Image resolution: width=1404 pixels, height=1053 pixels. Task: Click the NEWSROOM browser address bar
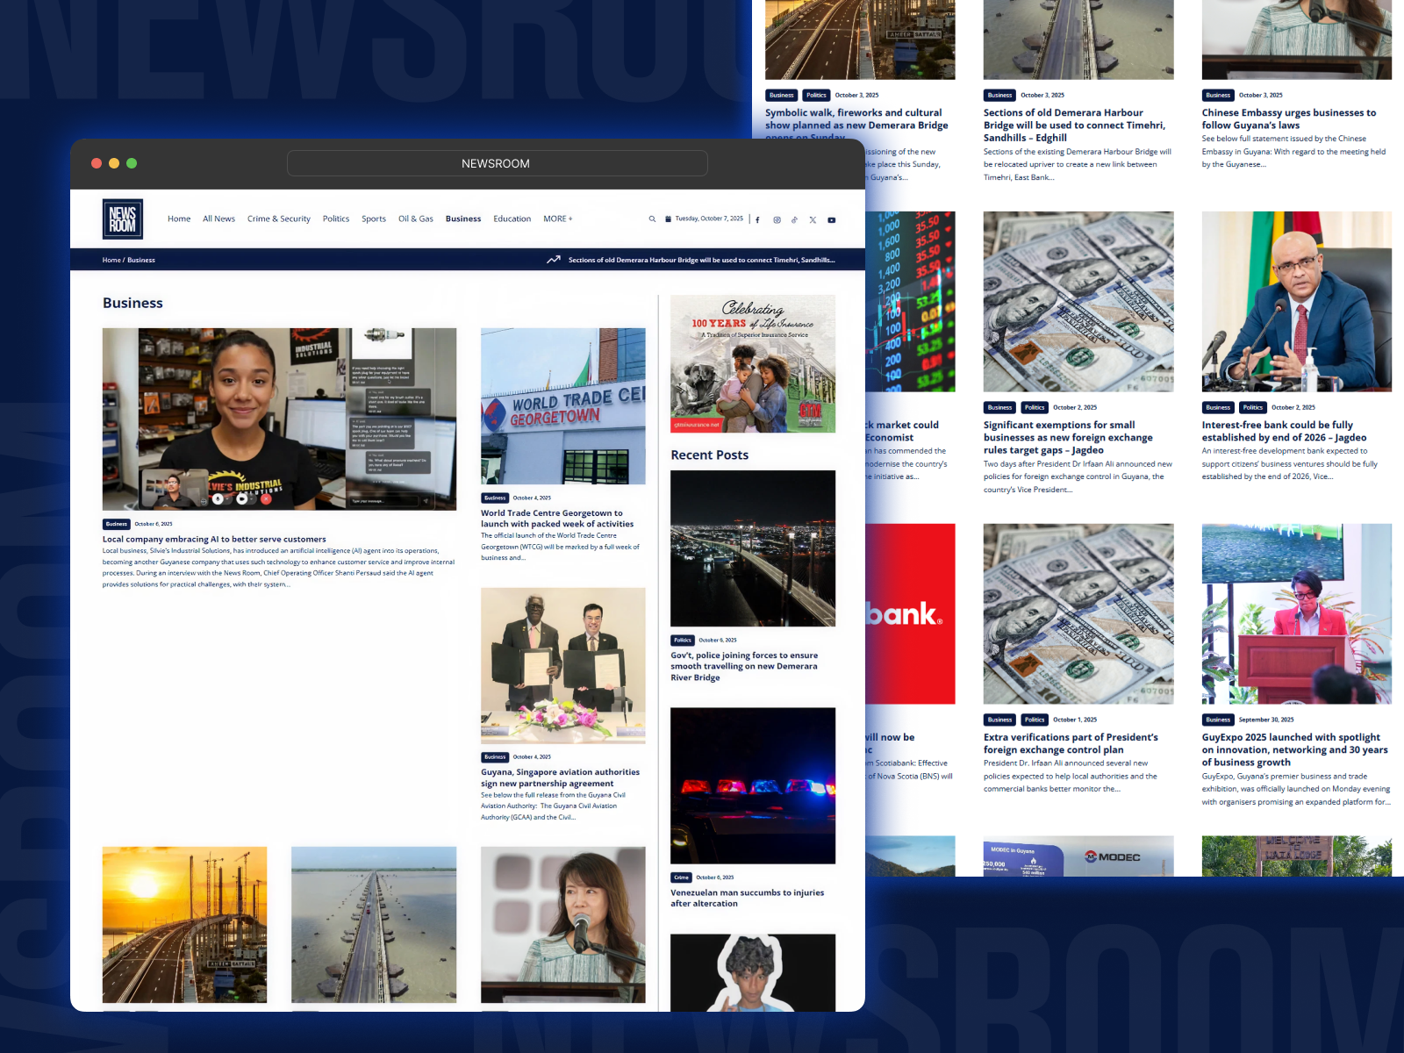pyautogui.click(x=497, y=163)
